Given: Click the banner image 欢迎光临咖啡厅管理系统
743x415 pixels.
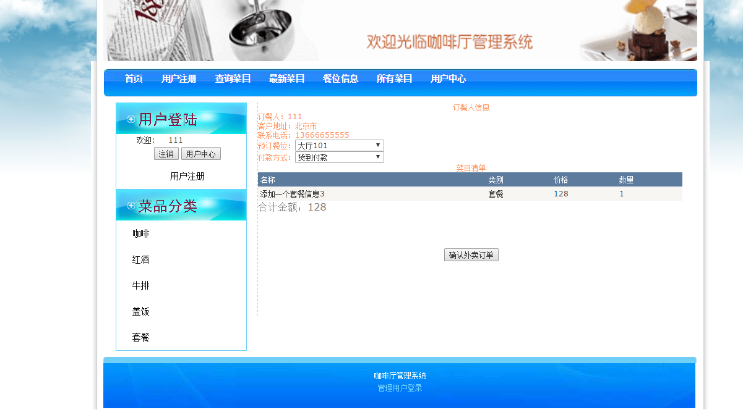Looking at the screenshot, I should (401, 30).
